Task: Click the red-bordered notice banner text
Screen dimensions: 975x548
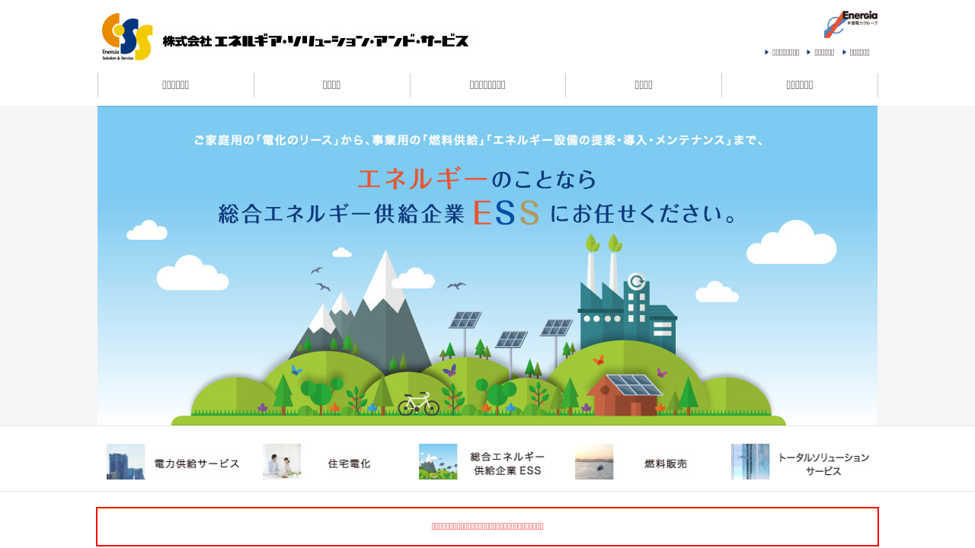Action: [487, 526]
